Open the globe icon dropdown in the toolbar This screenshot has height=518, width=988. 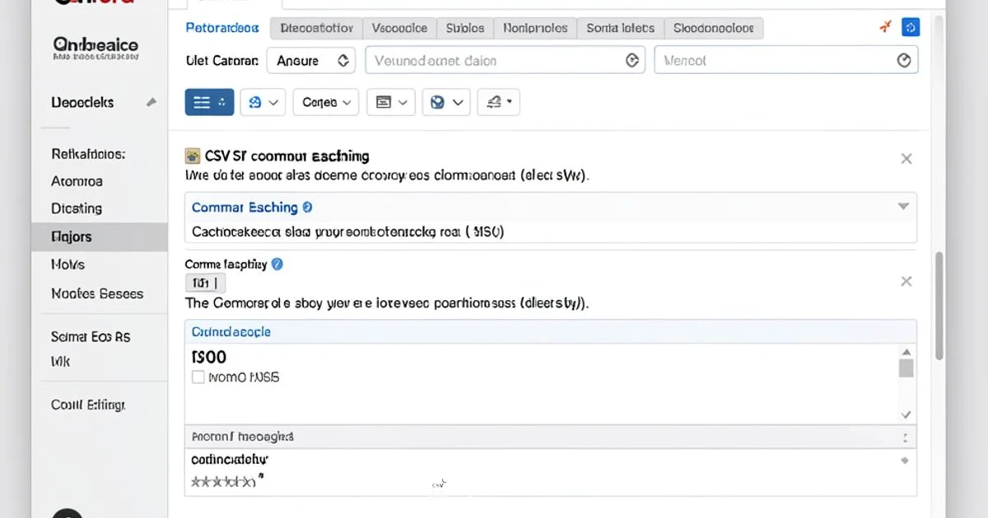(446, 102)
